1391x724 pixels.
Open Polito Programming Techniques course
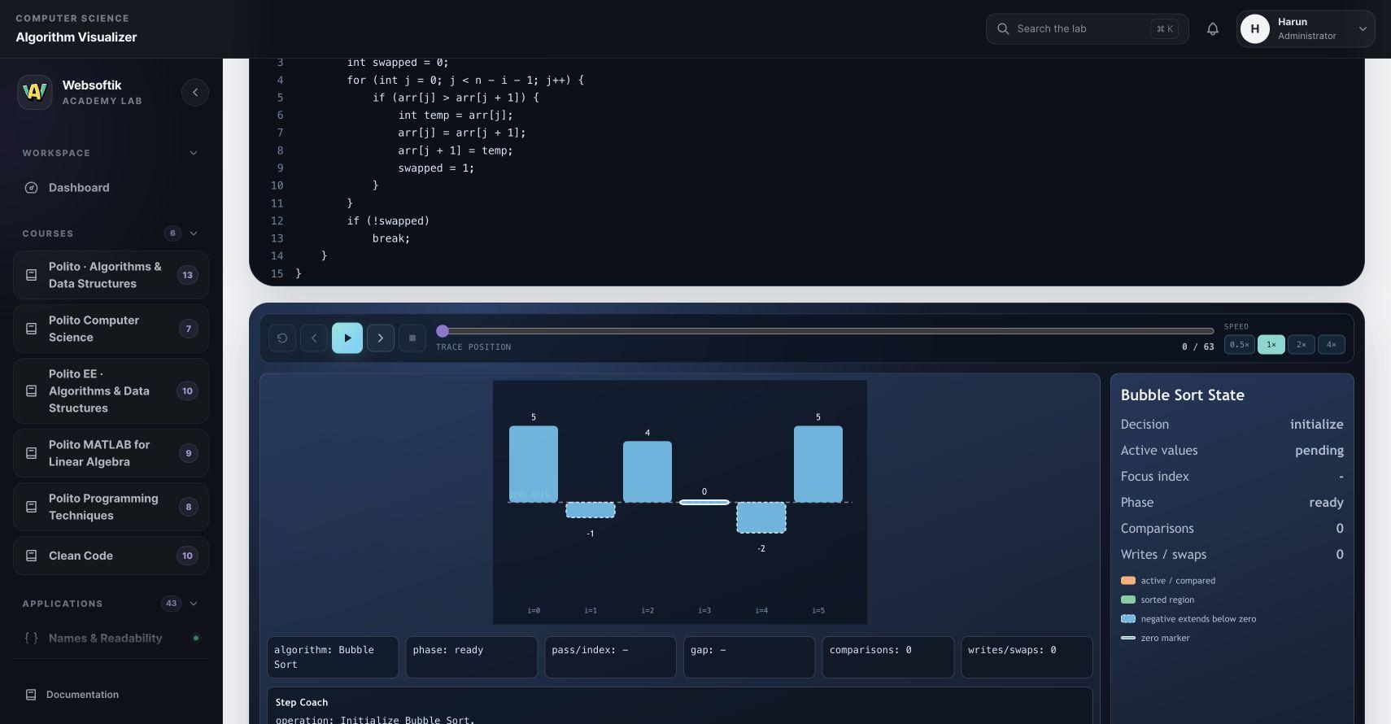point(111,507)
